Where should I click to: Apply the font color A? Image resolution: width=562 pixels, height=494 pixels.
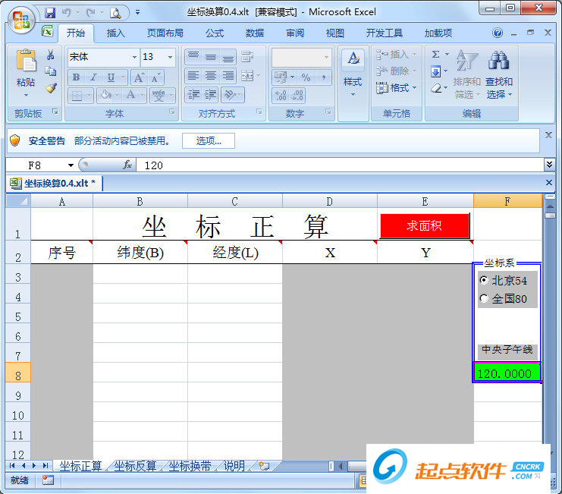(x=130, y=95)
